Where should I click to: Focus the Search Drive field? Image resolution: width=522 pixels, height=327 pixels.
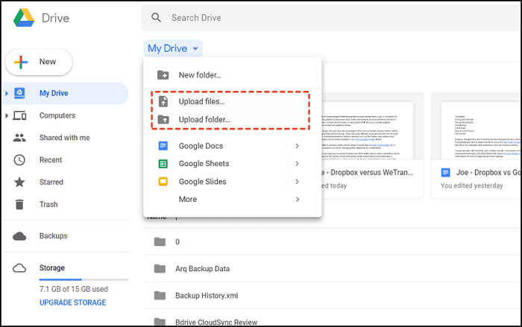332,18
